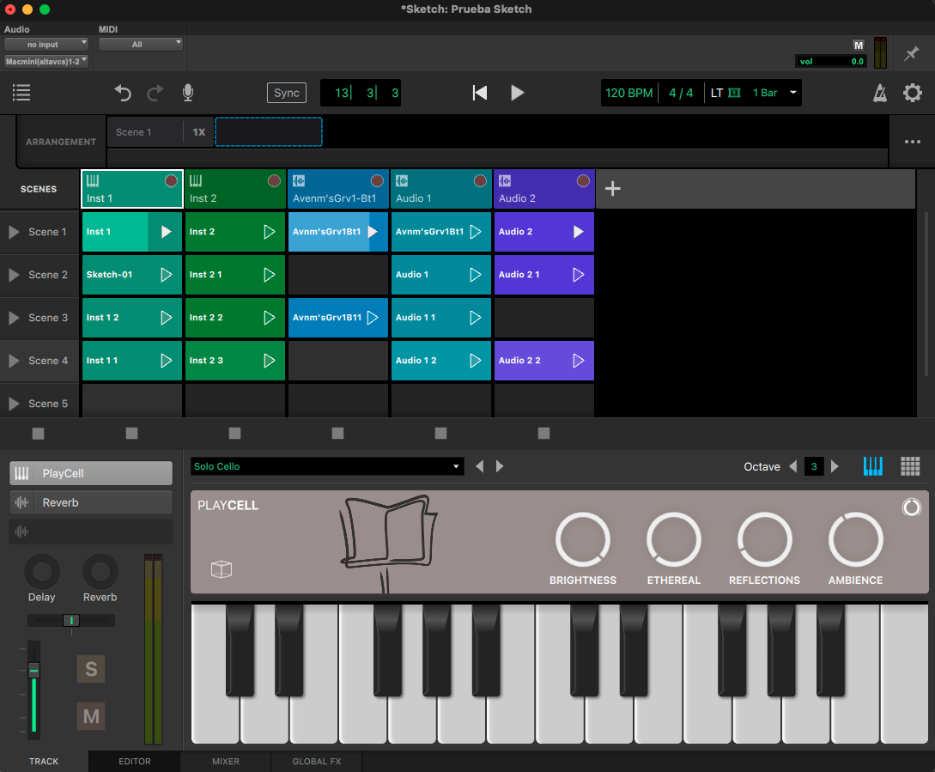This screenshot has width=935, height=772.
Task: Toggle Sync mode on
Action: [x=287, y=93]
